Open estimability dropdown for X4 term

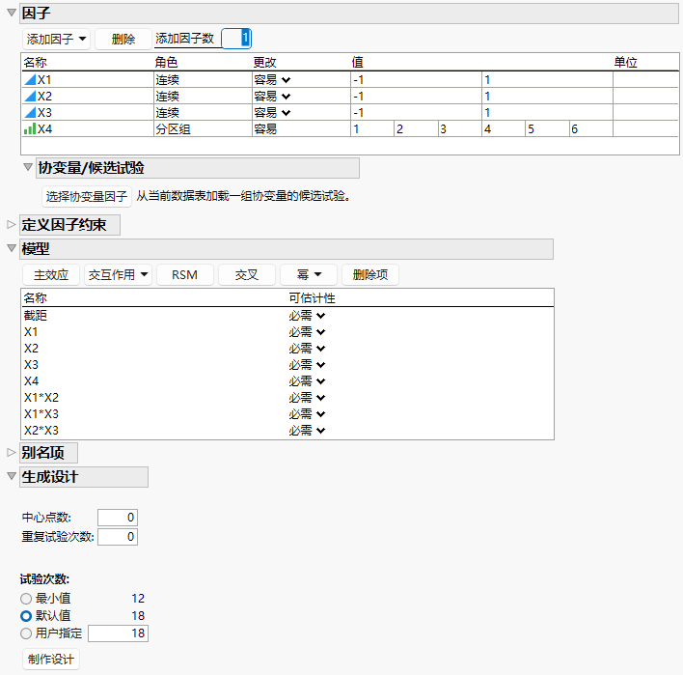[320, 381]
